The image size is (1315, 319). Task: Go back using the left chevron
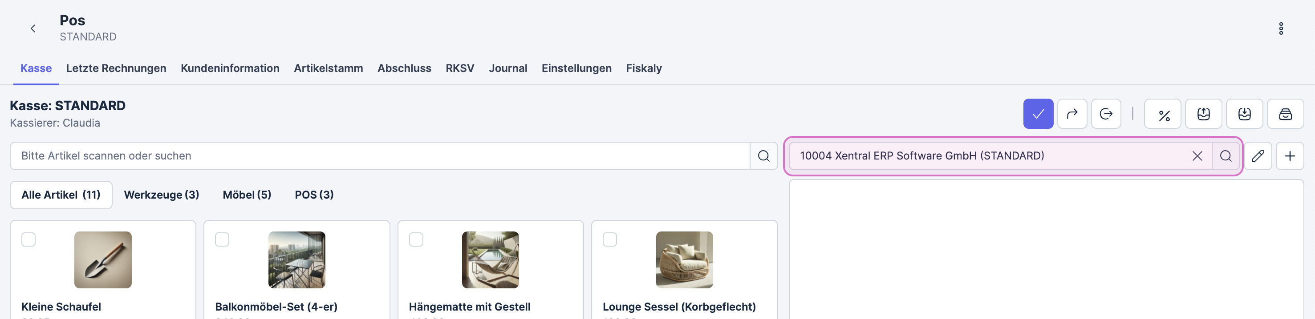(x=33, y=28)
